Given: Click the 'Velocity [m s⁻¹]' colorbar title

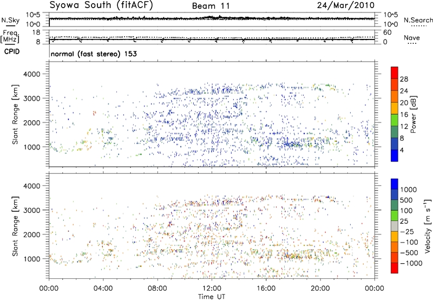Looking at the screenshot, I should coord(428,226).
